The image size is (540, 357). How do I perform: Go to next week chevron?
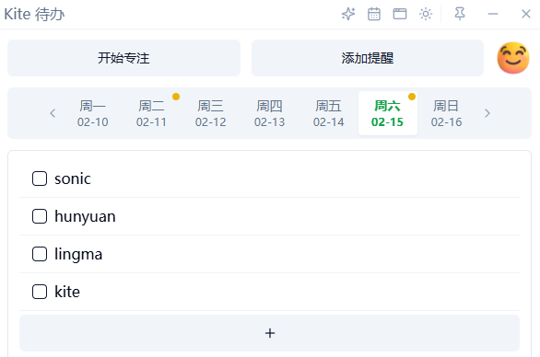click(x=487, y=113)
